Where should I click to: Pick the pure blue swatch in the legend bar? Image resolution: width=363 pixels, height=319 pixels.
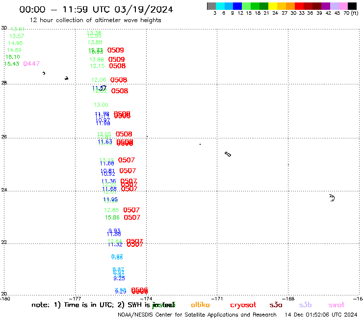point(237,6)
